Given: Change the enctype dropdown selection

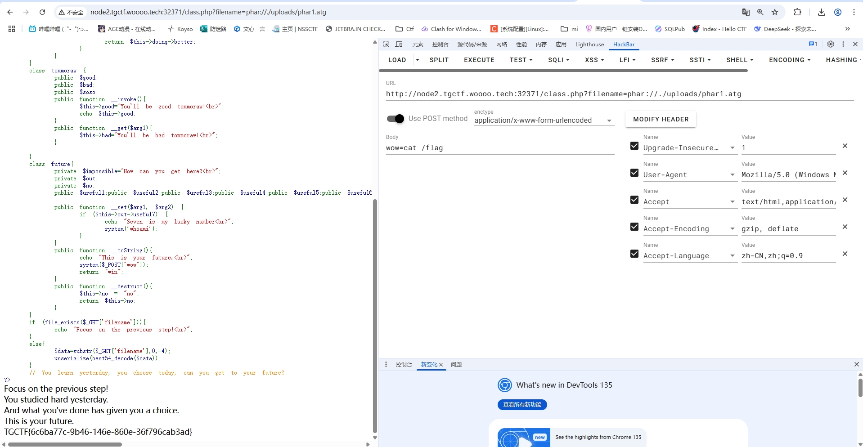Looking at the screenshot, I should point(544,120).
